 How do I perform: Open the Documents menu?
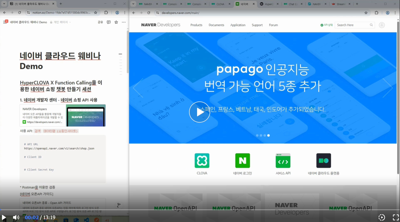(216, 25)
